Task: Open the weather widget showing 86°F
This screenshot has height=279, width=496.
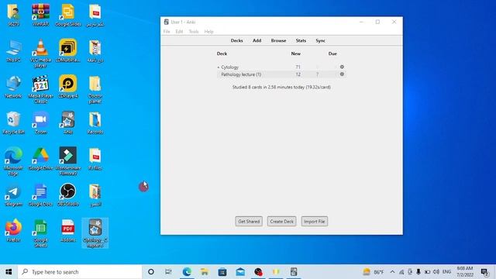Action: [x=374, y=272]
